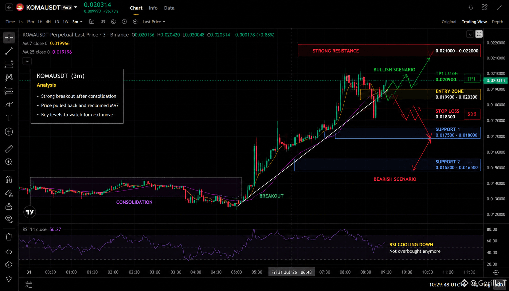Toggle hide all drawings eye icon
Image resolution: width=509 pixels, height=291 pixels.
coord(9,219)
